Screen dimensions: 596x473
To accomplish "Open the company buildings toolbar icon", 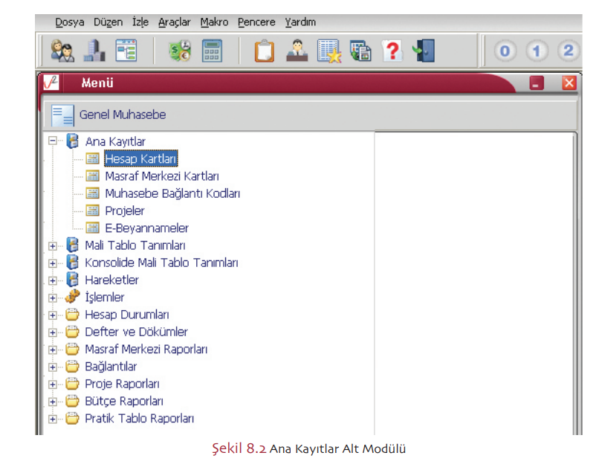I will (94, 51).
